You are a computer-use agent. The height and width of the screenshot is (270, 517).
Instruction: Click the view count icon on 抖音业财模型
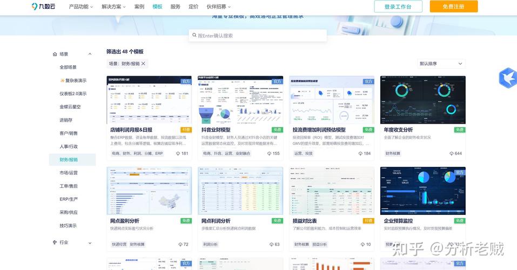click(x=270, y=153)
